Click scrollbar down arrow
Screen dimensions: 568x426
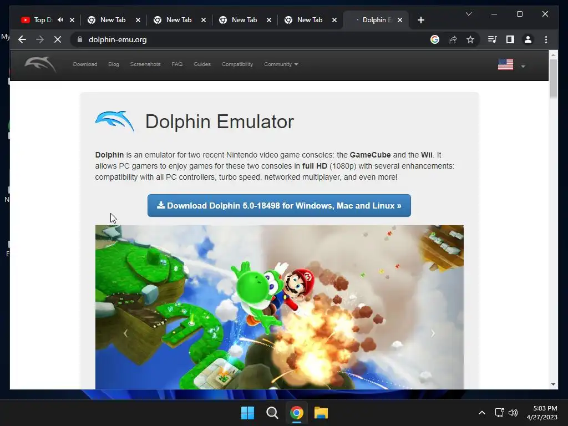pos(553,384)
